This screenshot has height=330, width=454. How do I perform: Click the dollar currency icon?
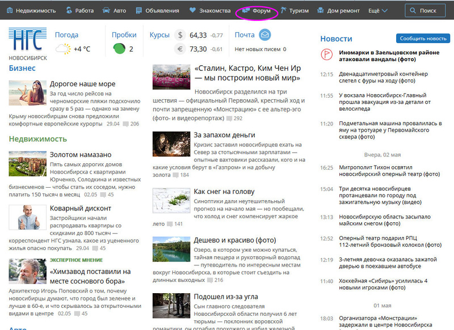pyautogui.click(x=180, y=35)
